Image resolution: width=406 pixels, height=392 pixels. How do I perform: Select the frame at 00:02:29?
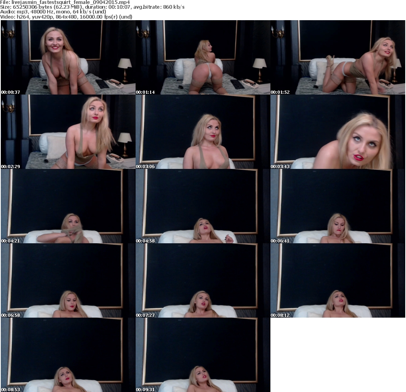tap(68, 132)
